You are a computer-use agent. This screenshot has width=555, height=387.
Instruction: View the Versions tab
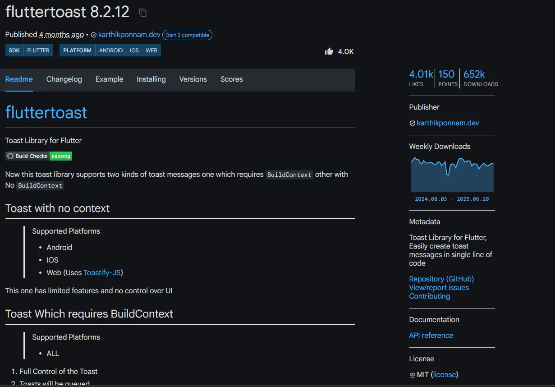pyautogui.click(x=193, y=79)
